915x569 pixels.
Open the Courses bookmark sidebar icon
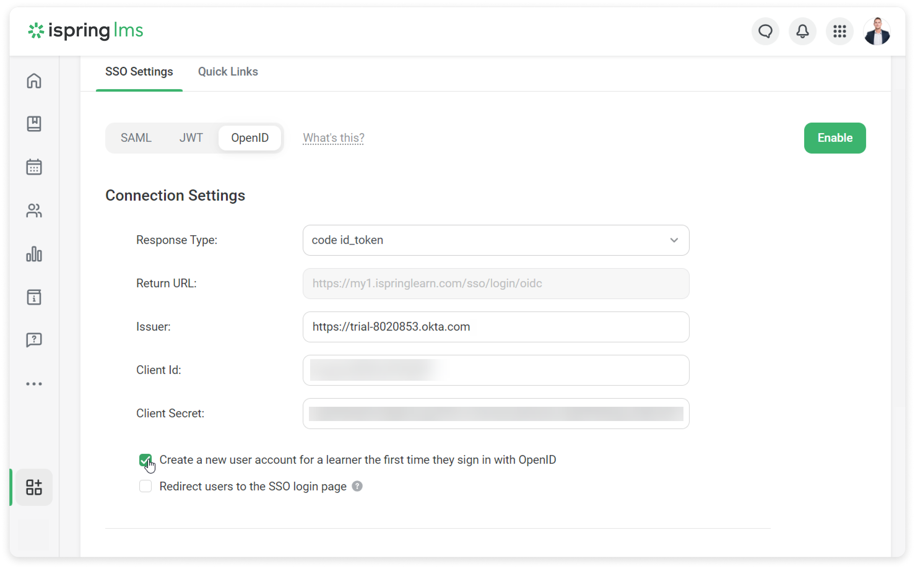click(34, 124)
